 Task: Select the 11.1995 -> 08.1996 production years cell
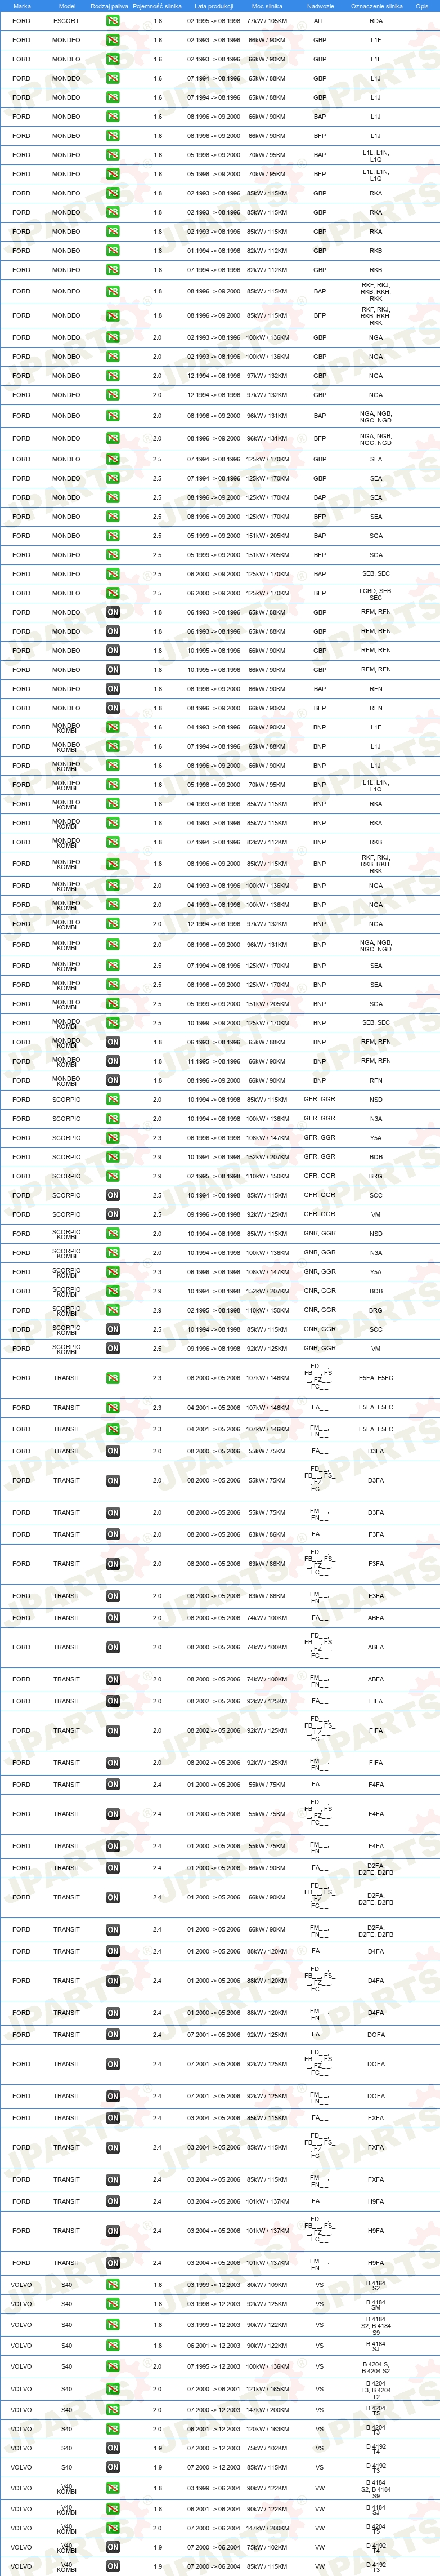click(x=213, y=1061)
